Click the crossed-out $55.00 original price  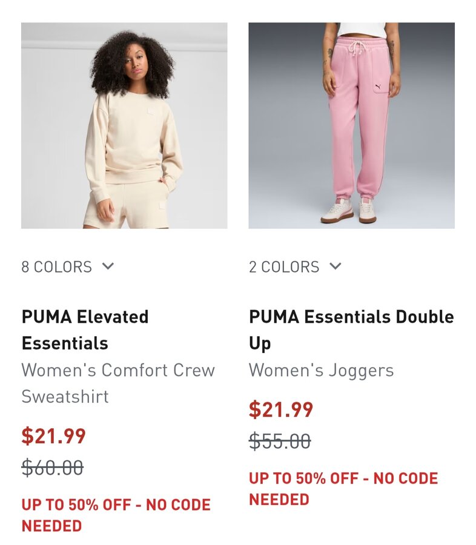[280, 441]
